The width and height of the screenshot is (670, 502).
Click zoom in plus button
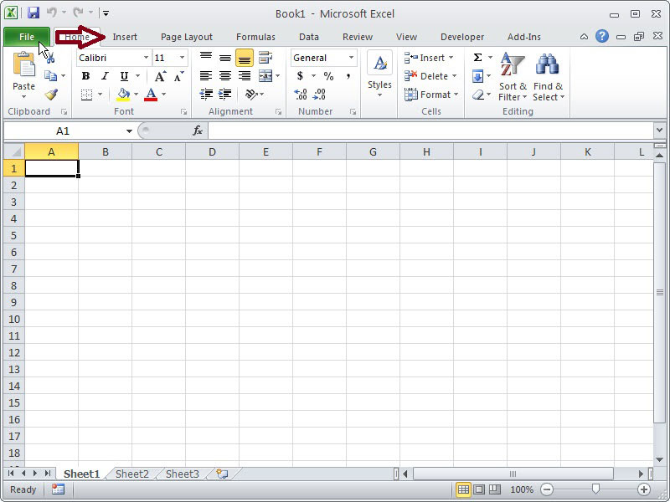click(x=644, y=489)
